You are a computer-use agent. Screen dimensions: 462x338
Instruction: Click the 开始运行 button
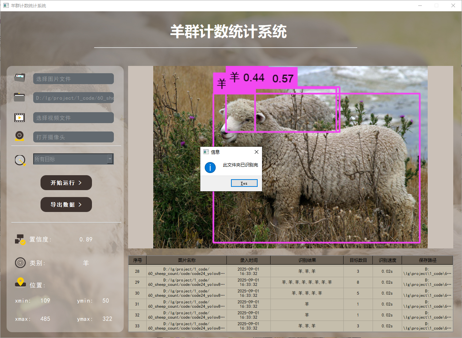pos(66,182)
